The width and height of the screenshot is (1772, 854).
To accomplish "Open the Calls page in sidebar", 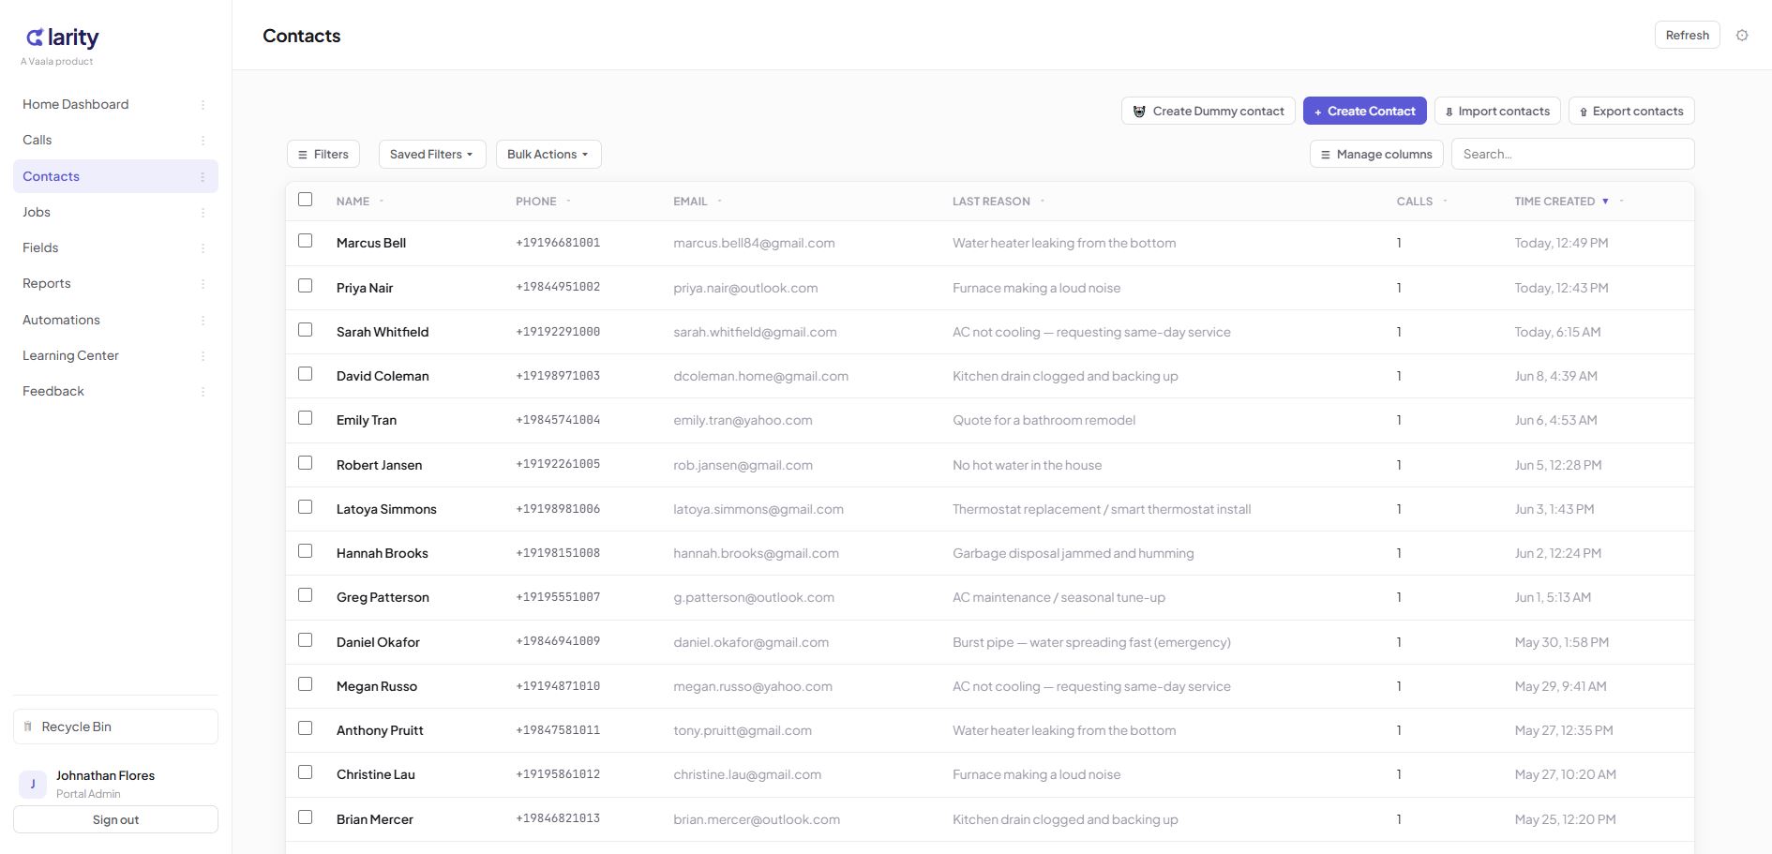I will [x=38, y=140].
